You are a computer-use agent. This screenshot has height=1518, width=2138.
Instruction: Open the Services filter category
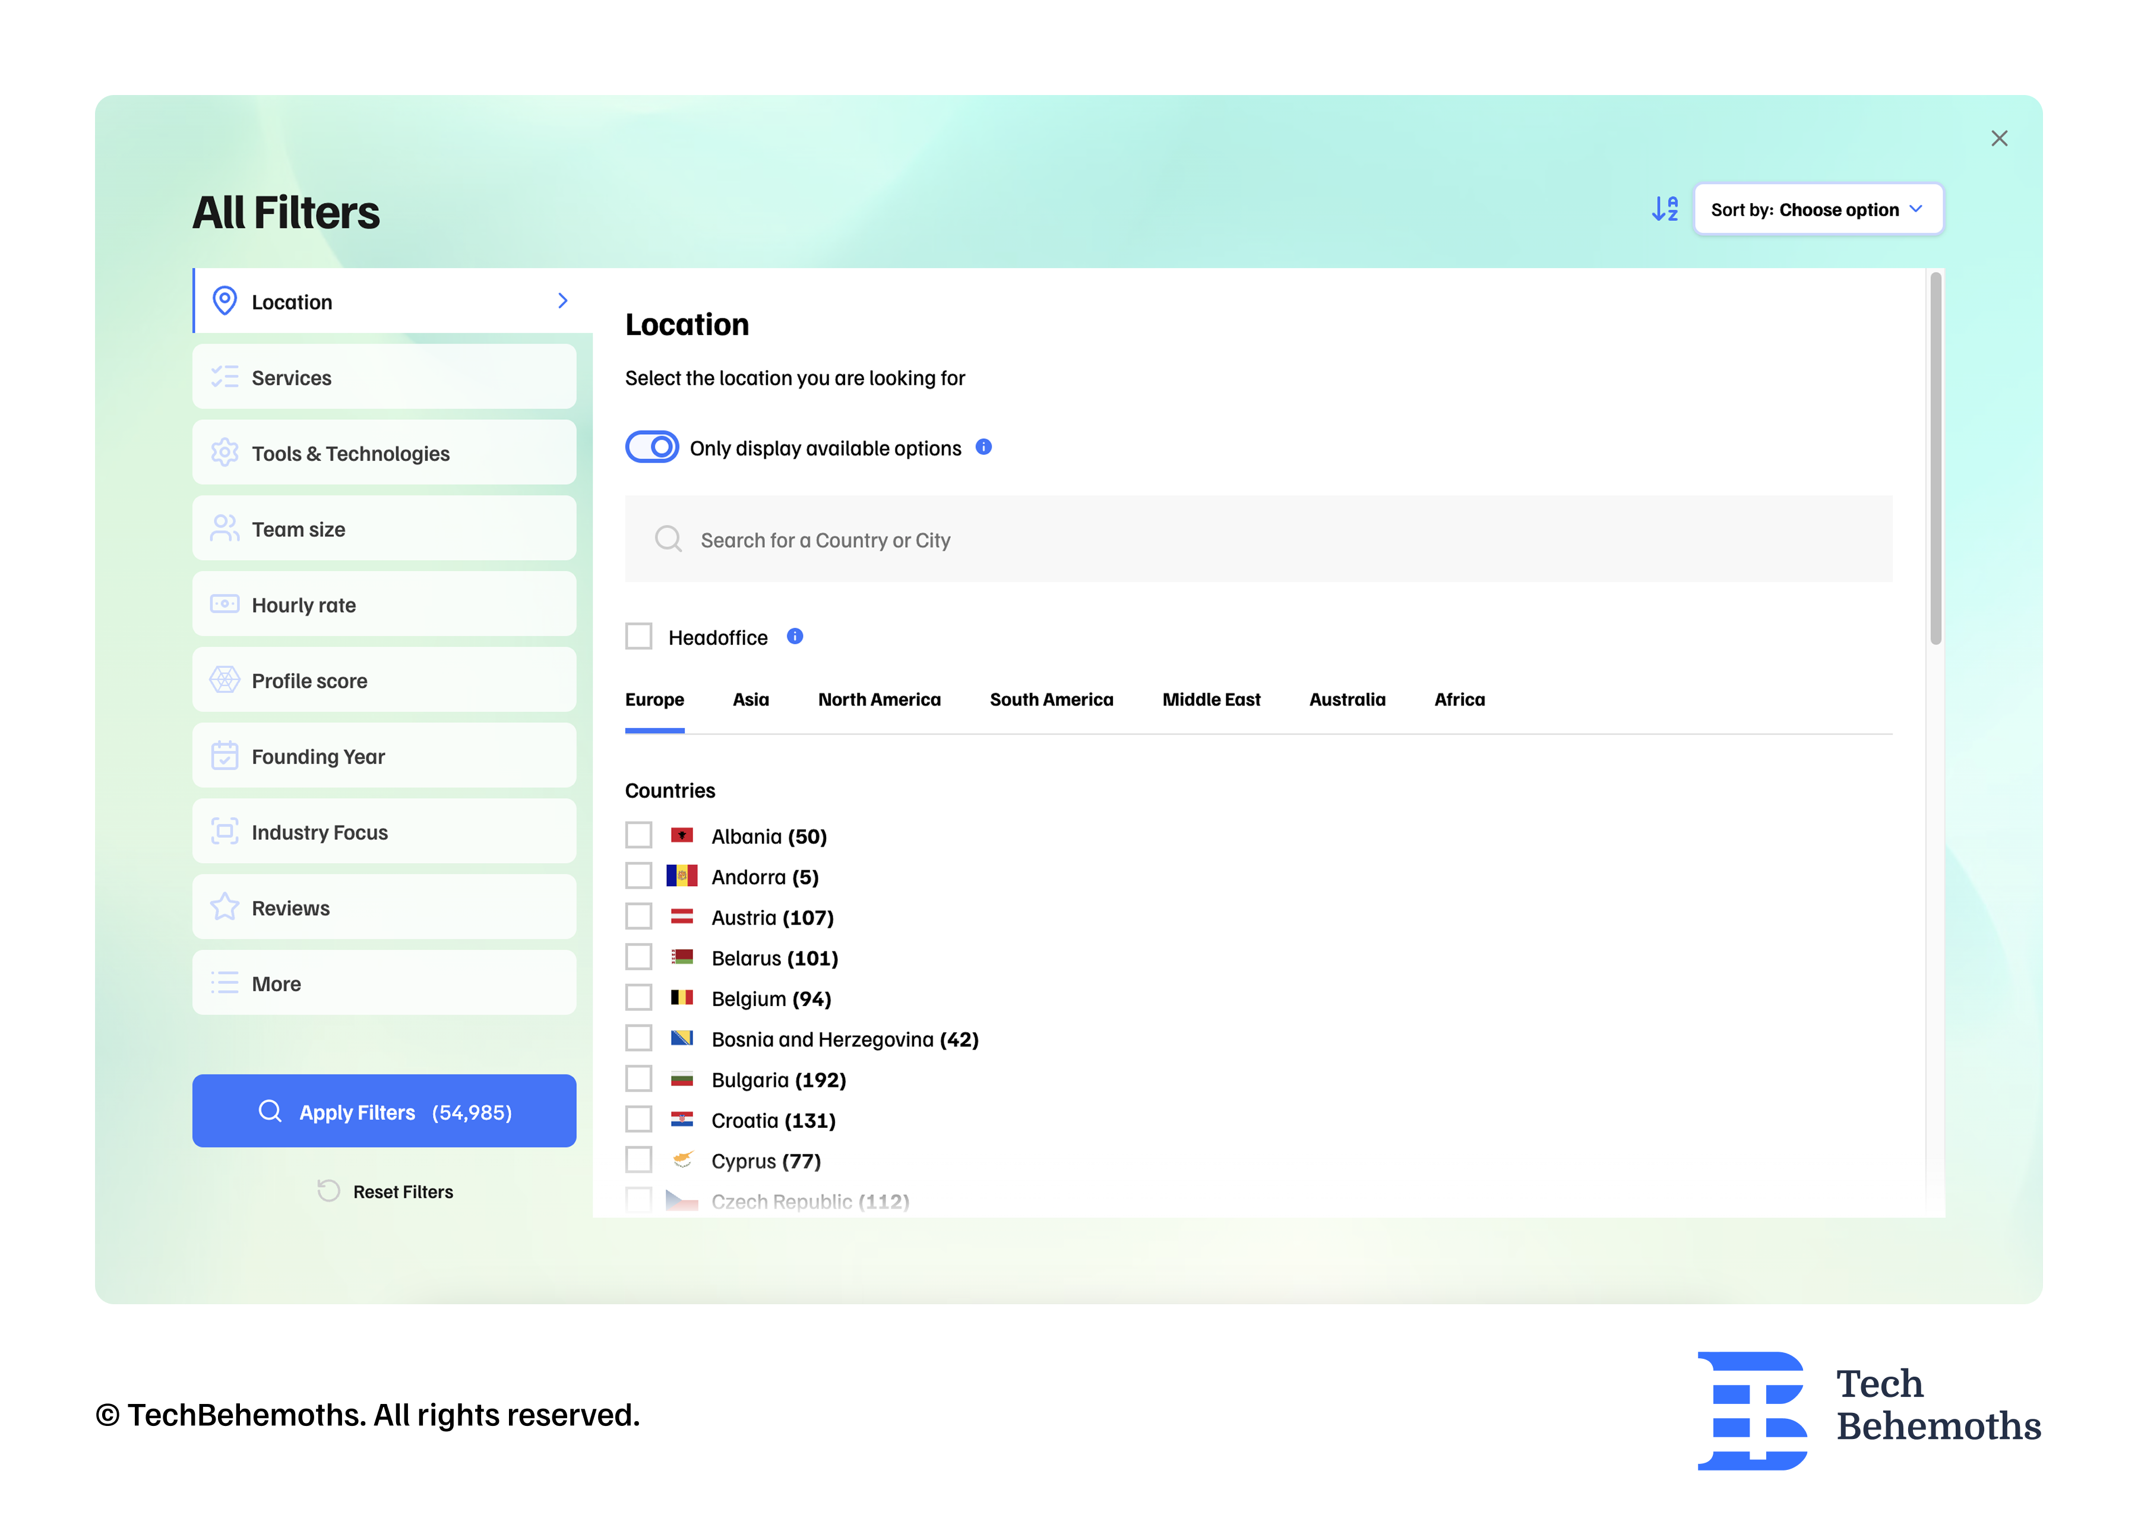pyautogui.click(x=384, y=377)
